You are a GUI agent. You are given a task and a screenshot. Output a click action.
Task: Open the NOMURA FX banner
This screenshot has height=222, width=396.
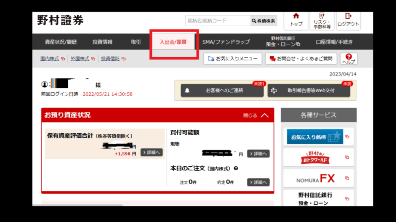[315, 178]
